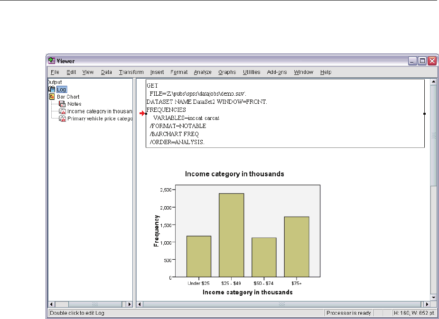The height and width of the screenshot is (319, 439).
Task: Minimize the Viewer window
Action: (412, 61)
